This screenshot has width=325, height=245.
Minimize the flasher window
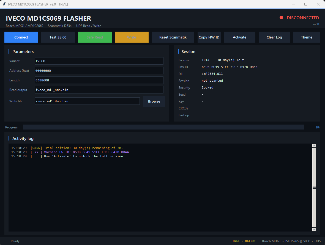pyautogui.click(x=293, y=4)
